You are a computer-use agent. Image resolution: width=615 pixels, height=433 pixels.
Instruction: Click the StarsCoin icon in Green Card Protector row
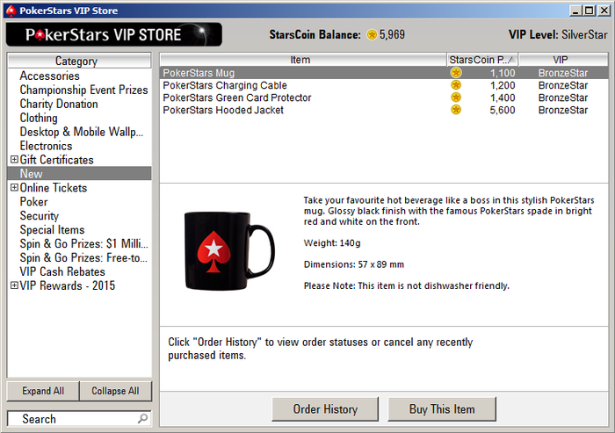[456, 97]
